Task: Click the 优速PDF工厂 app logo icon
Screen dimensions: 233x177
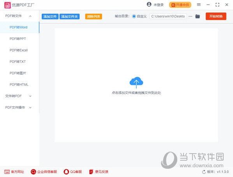Action: 7,5
